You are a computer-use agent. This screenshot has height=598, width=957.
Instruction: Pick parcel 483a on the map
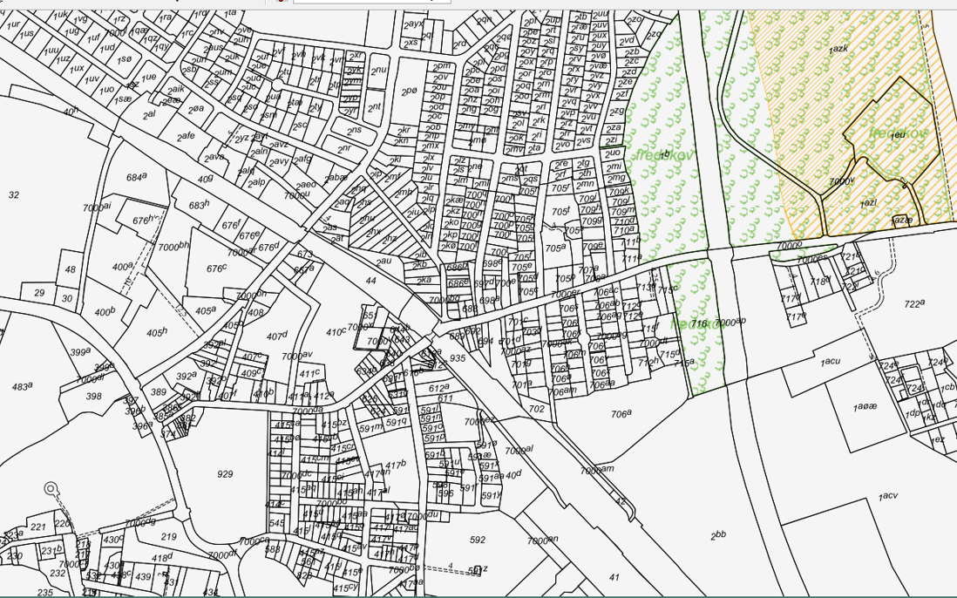(x=22, y=385)
